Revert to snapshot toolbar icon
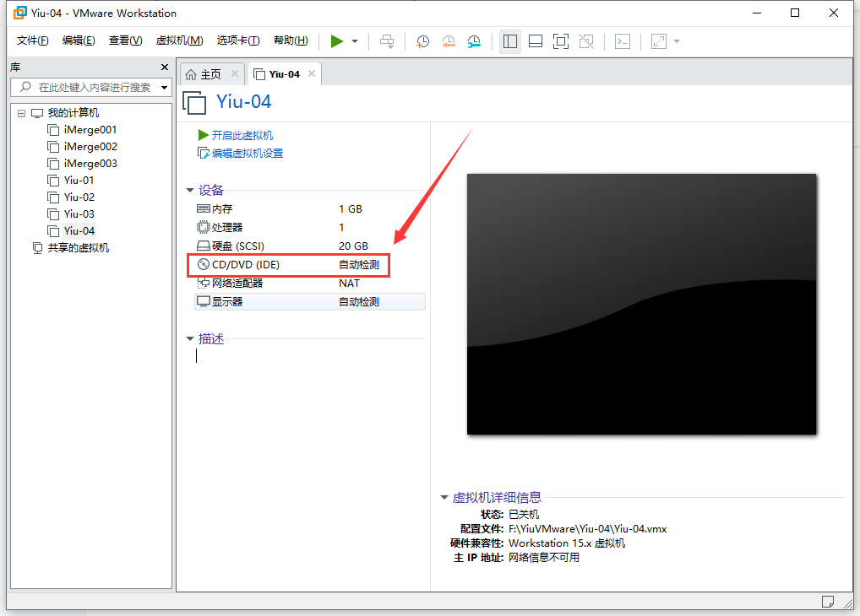 [x=449, y=41]
